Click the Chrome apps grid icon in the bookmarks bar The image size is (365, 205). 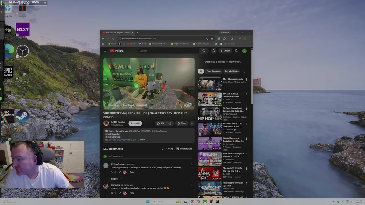(x=103, y=44)
